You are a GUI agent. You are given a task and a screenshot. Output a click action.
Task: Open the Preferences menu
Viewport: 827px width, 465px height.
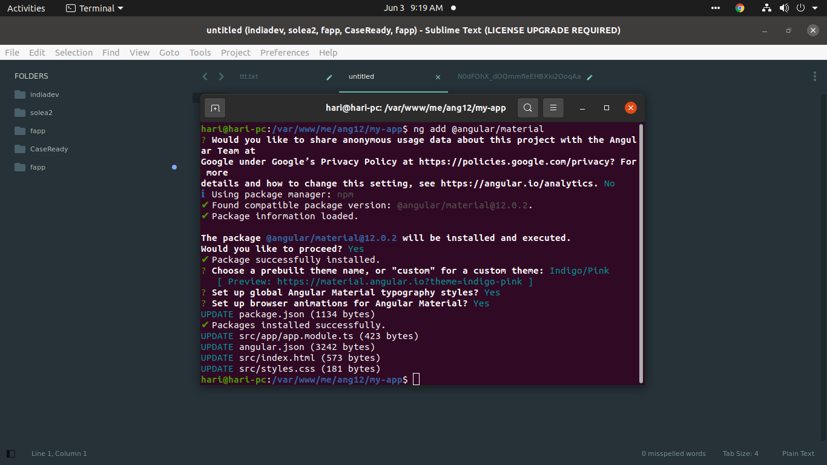point(285,53)
